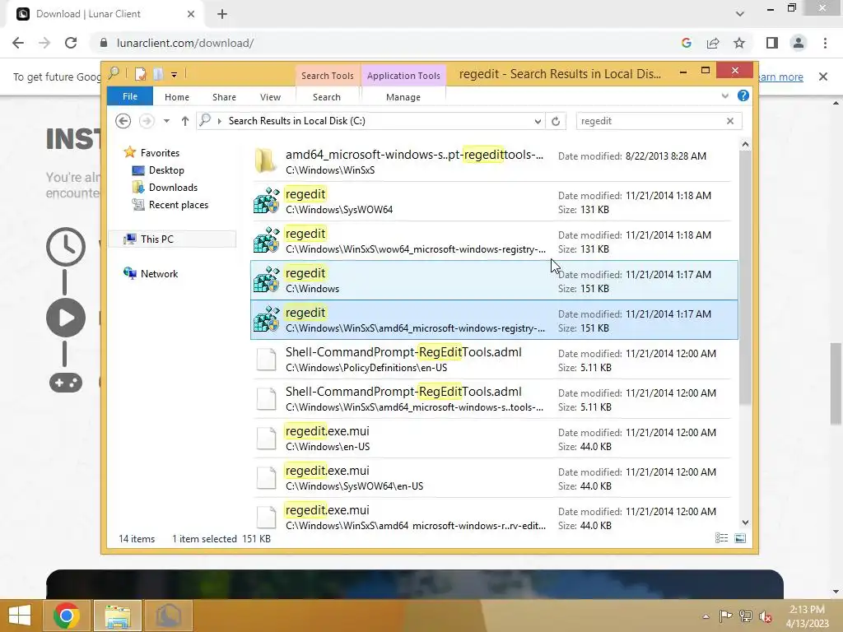Viewport: 843px width, 632px height.
Task: Click the results list scroll up arrow
Action: tap(745, 144)
